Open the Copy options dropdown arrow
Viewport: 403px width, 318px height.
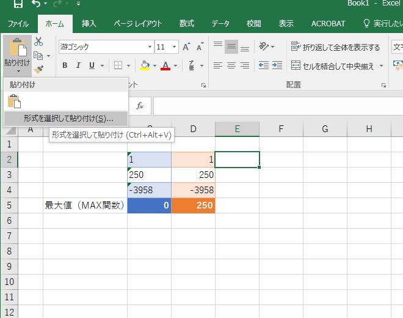coord(48,56)
